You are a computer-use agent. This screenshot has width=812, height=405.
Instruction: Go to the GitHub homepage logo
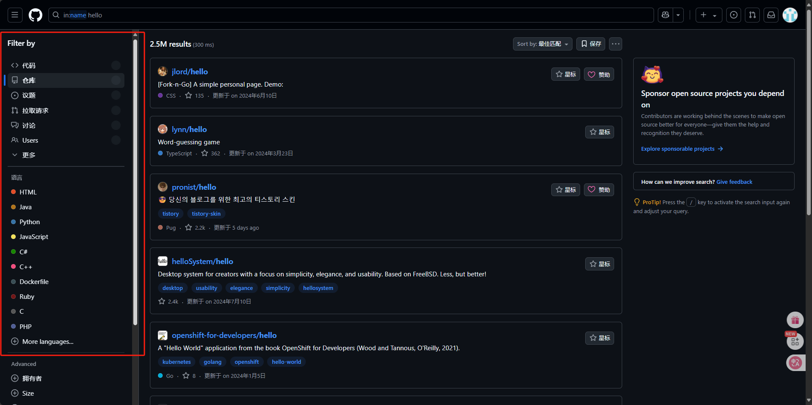[x=35, y=15]
